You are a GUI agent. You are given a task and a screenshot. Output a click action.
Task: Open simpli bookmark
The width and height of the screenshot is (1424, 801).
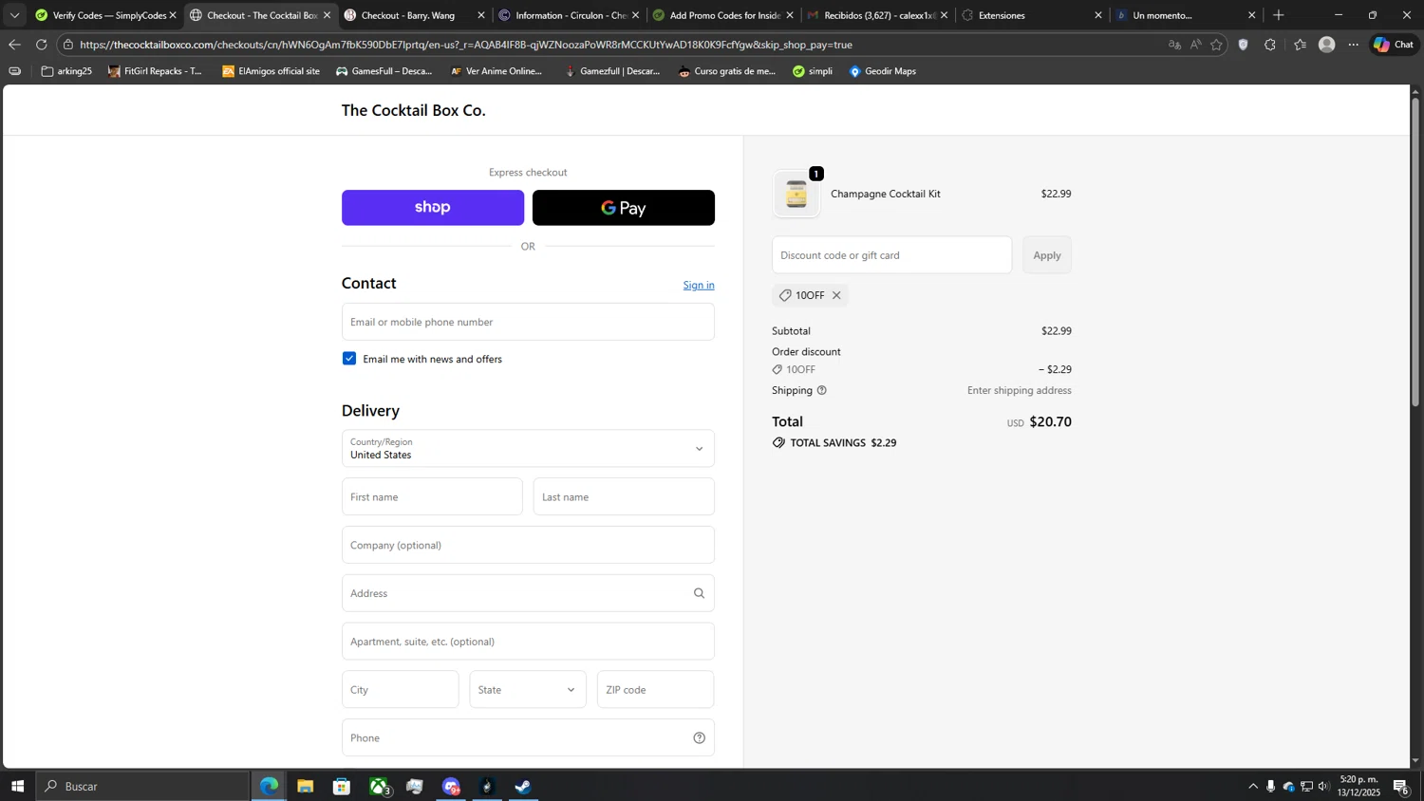813,71
